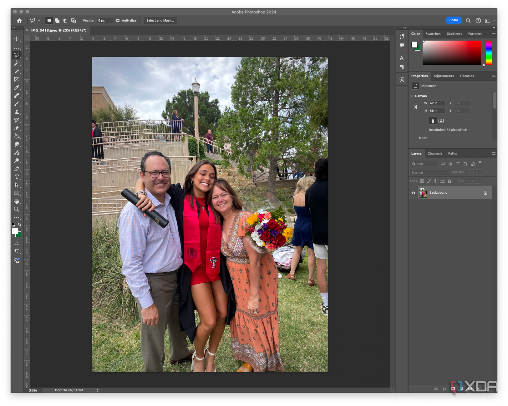
Task: Select the Path Selection tool
Action: (17, 185)
